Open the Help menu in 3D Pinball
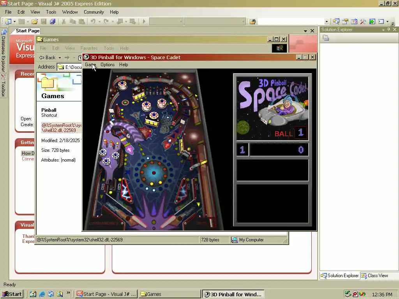Viewport: 399px width, 299px height. point(124,65)
